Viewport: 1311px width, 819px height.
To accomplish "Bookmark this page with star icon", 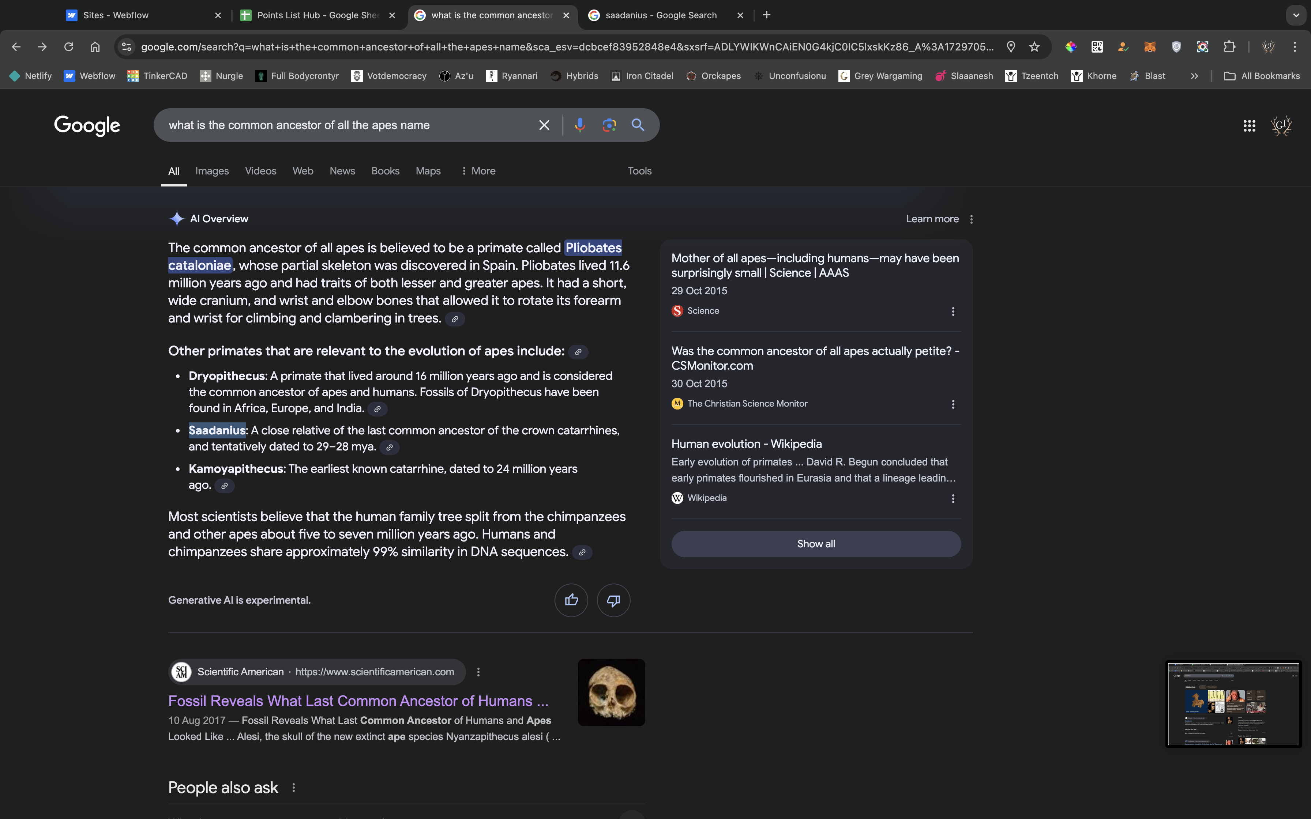I will 1034,47.
